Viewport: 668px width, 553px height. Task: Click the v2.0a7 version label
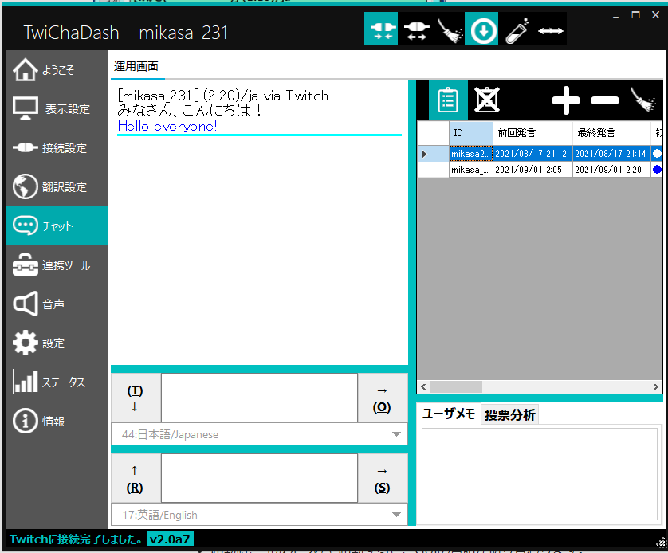point(171,539)
